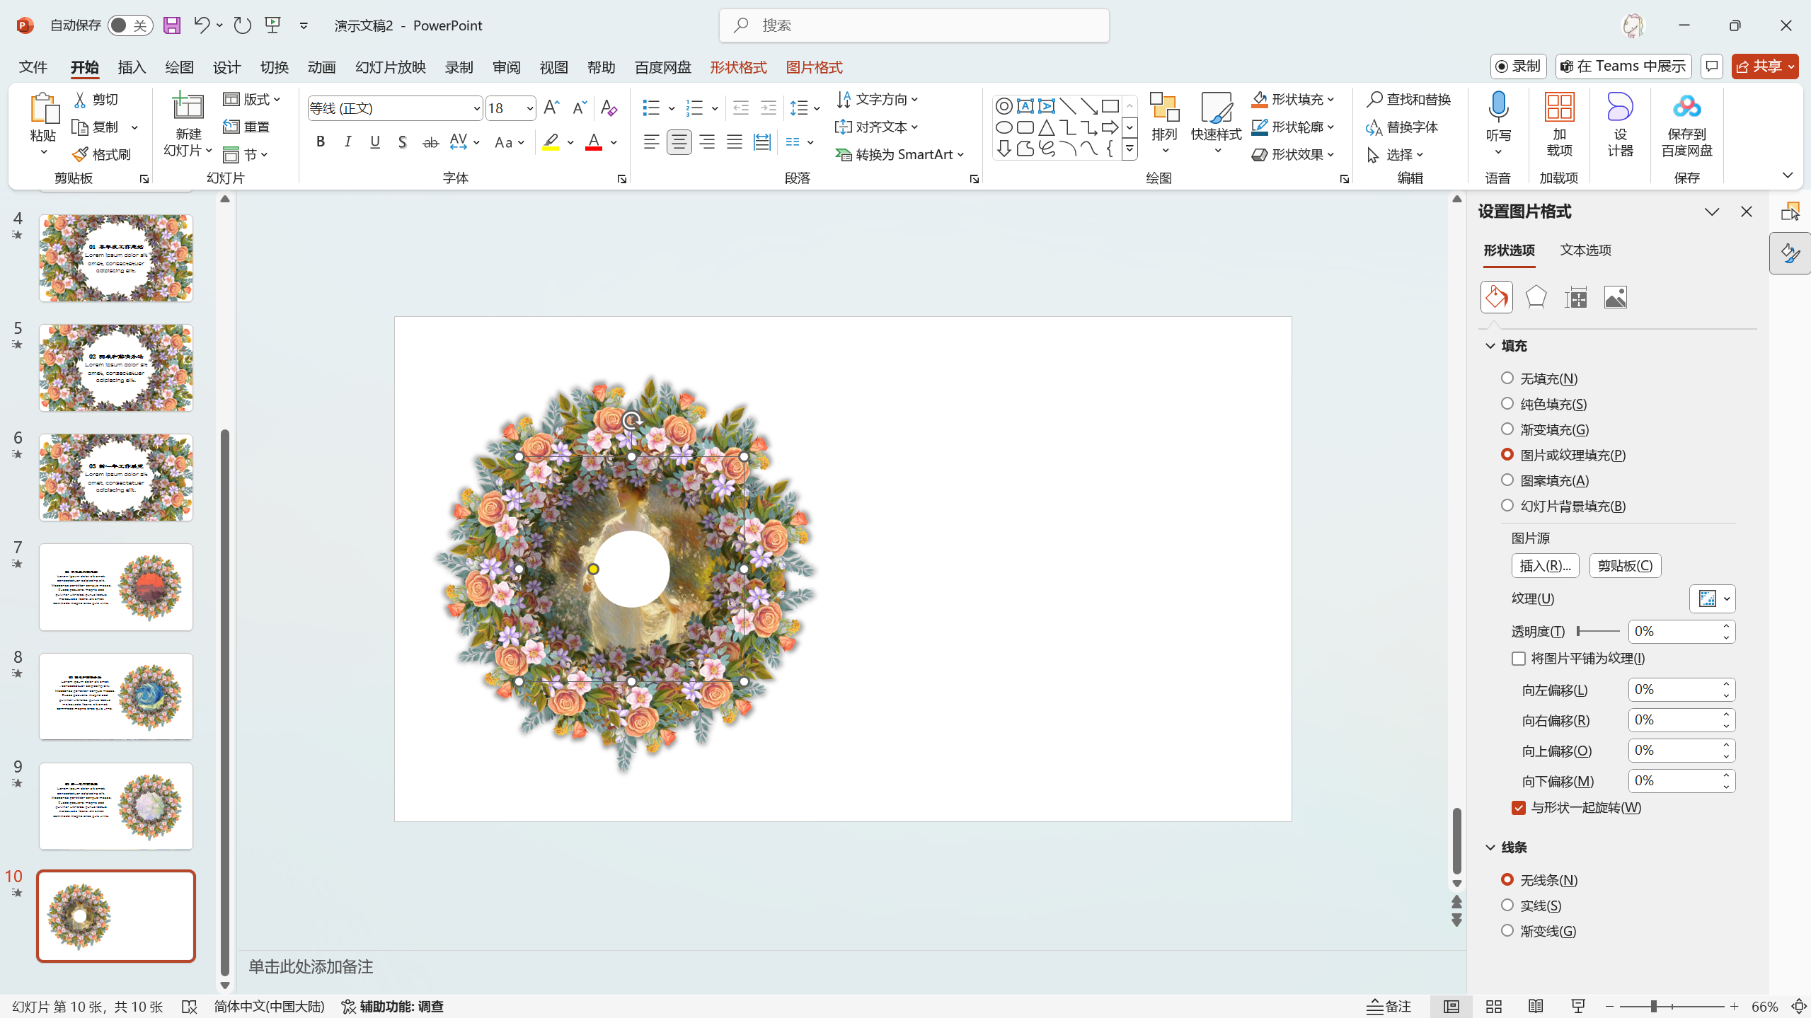Screen dimensions: 1811x1018
Task: Apply red font color swatch
Action: [x=594, y=142]
